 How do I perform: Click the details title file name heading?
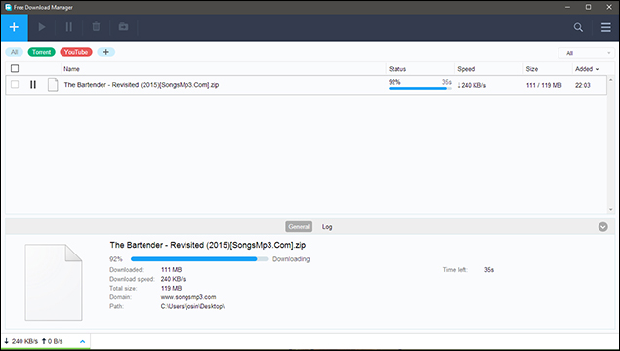coord(208,245)
